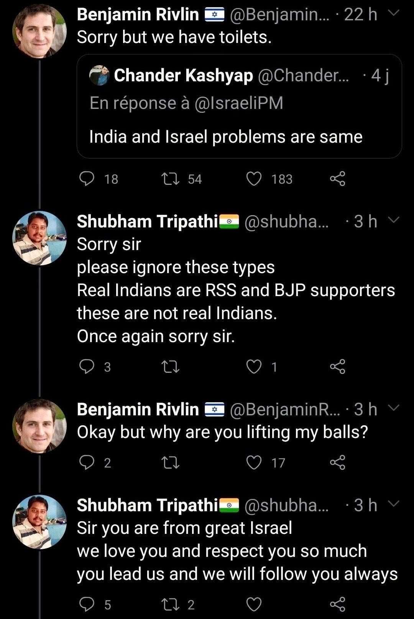Screen dimensions: 414x619
Task: Open options chevron on the 22 h tweet
Action: click(x=394, y=14)
